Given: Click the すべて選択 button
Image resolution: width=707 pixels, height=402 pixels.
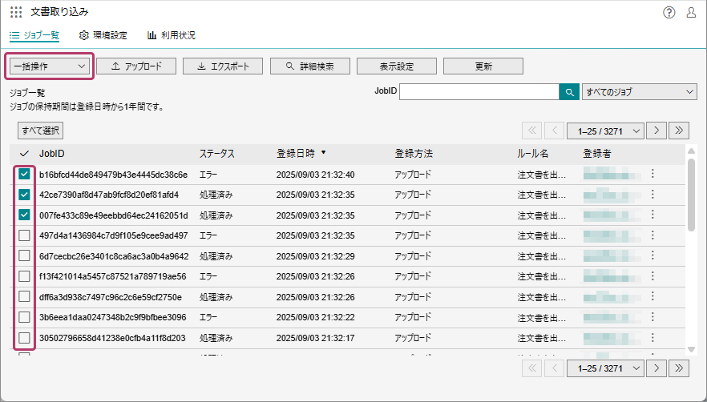Looking at the screenshot, I should [40, 131].
